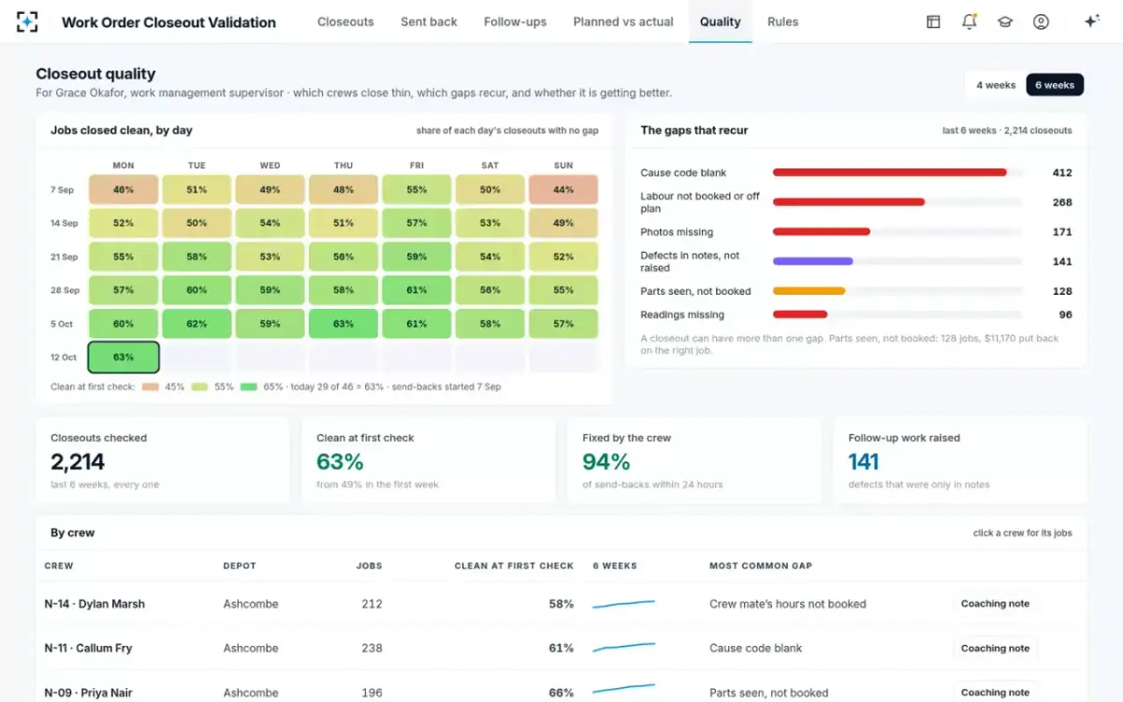
Task: Click the 171 count for Photos missing
Action: (x=1062, y=232)
